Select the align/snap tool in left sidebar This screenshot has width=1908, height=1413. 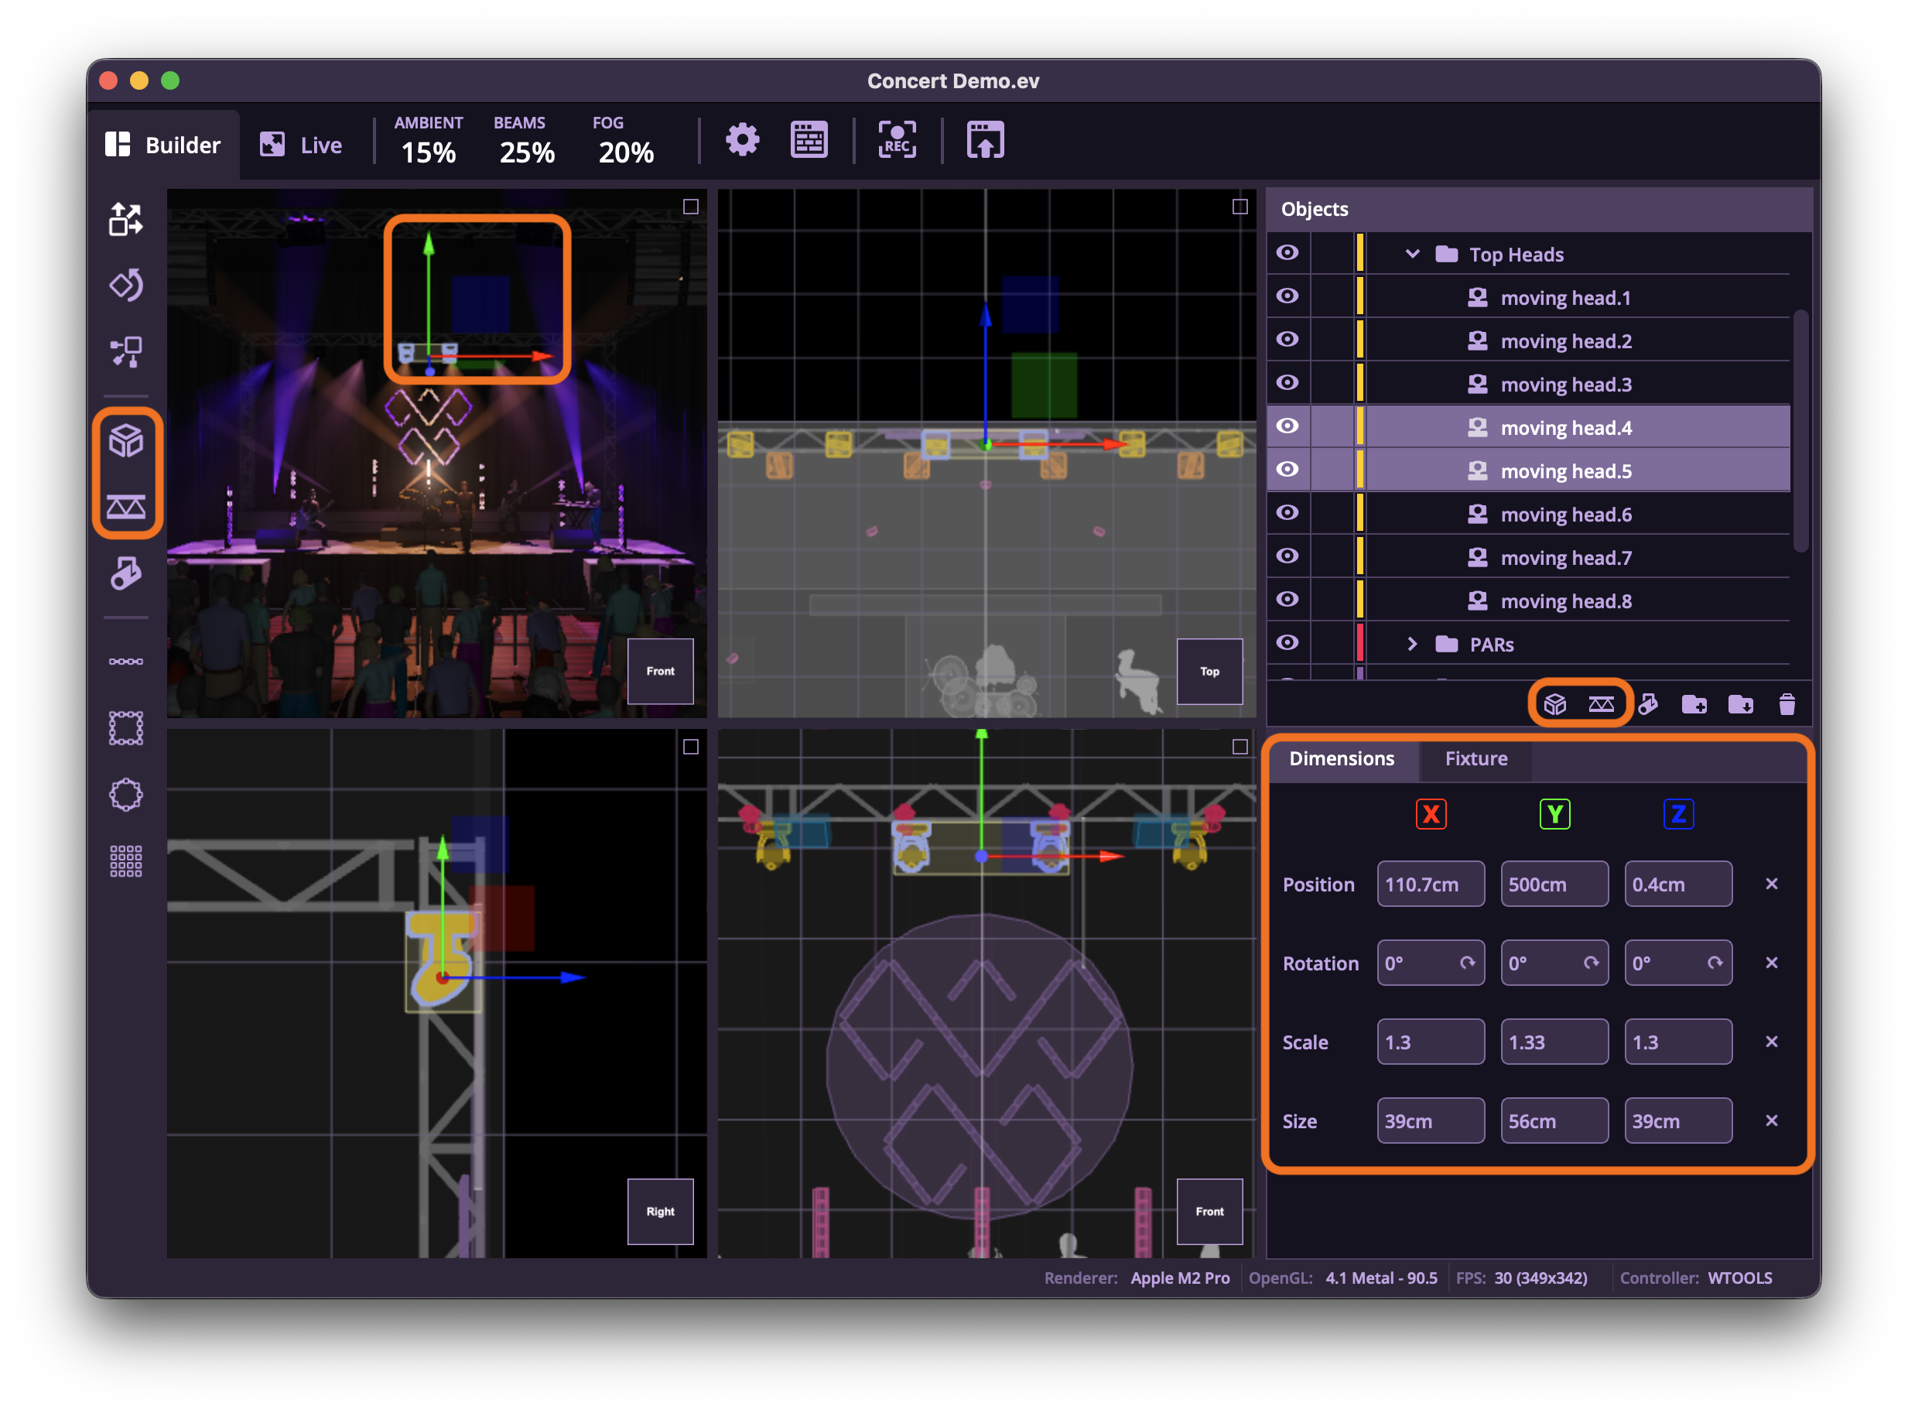(125, 351)
